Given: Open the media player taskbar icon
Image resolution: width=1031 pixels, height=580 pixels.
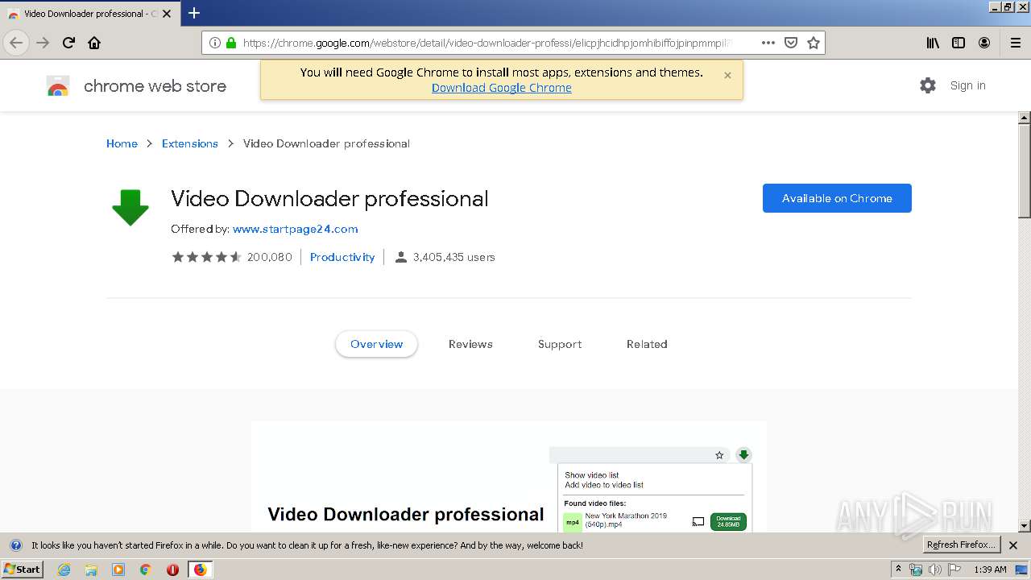Looking at the screenshot, I should (118, 570).
